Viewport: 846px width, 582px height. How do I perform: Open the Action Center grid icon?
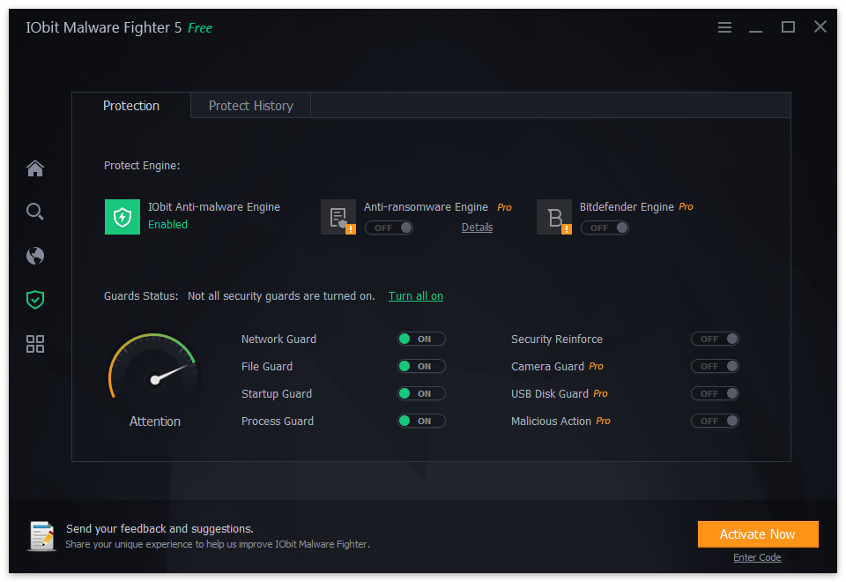35,344
